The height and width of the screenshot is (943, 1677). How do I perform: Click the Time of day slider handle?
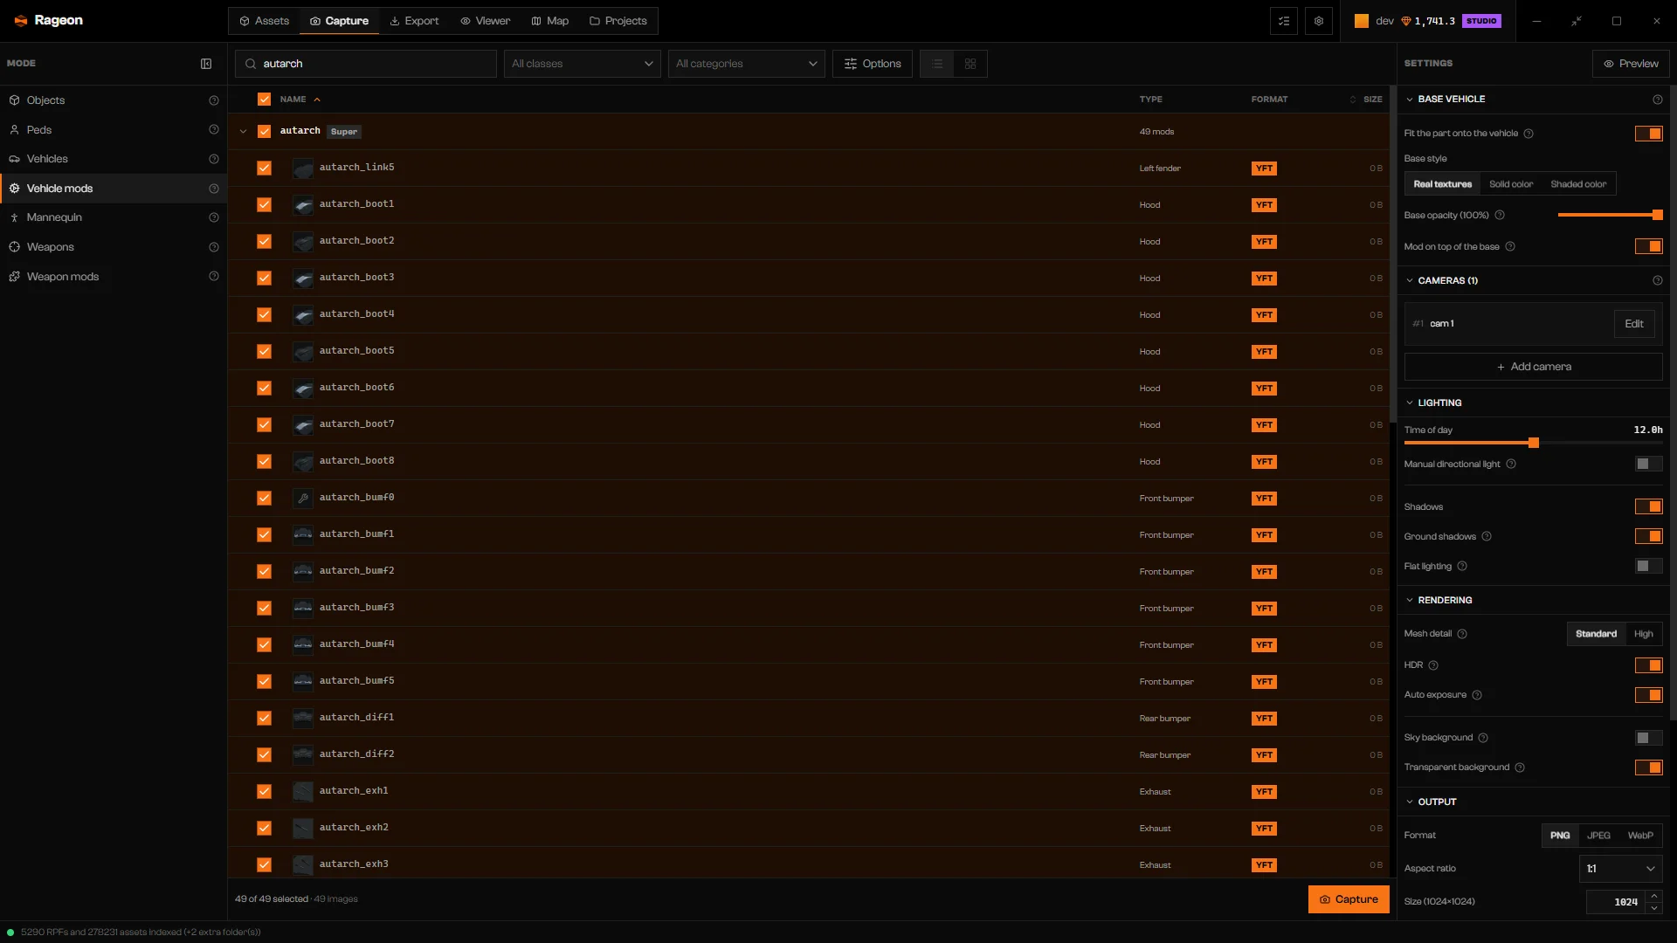point(1533,444)
